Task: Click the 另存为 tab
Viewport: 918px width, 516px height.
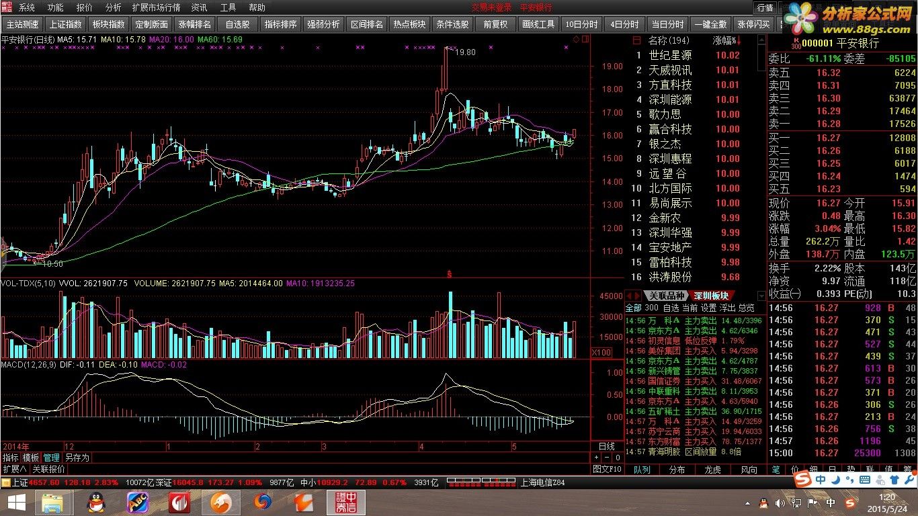Action: point(77,458)
